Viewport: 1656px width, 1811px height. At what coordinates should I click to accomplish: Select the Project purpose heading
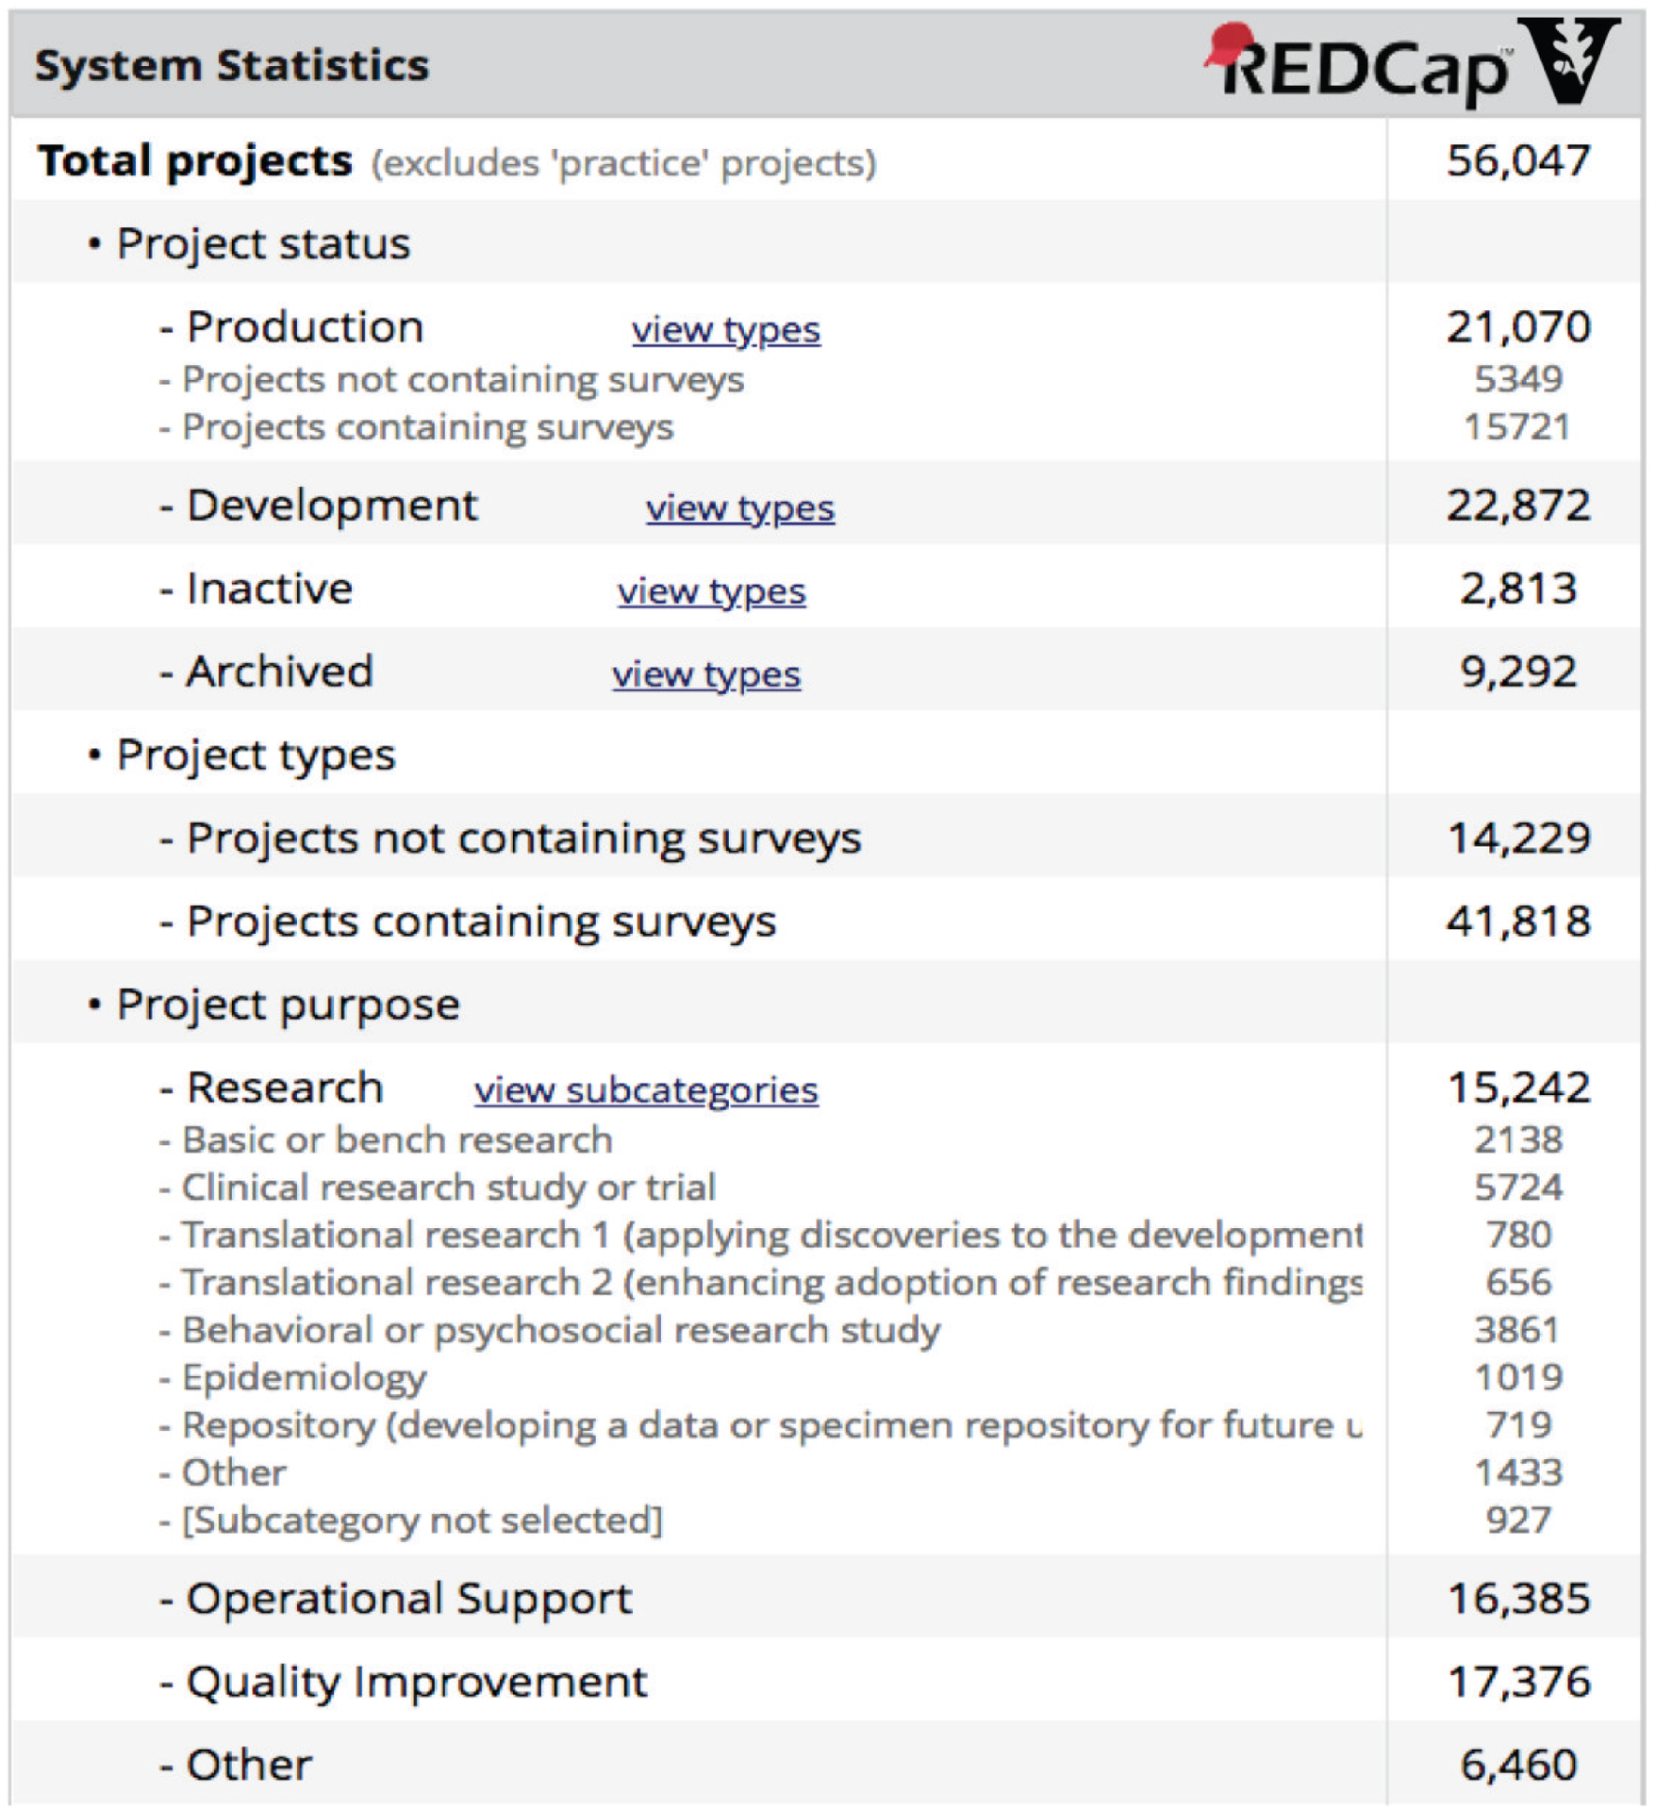[x=288, y=1005]
